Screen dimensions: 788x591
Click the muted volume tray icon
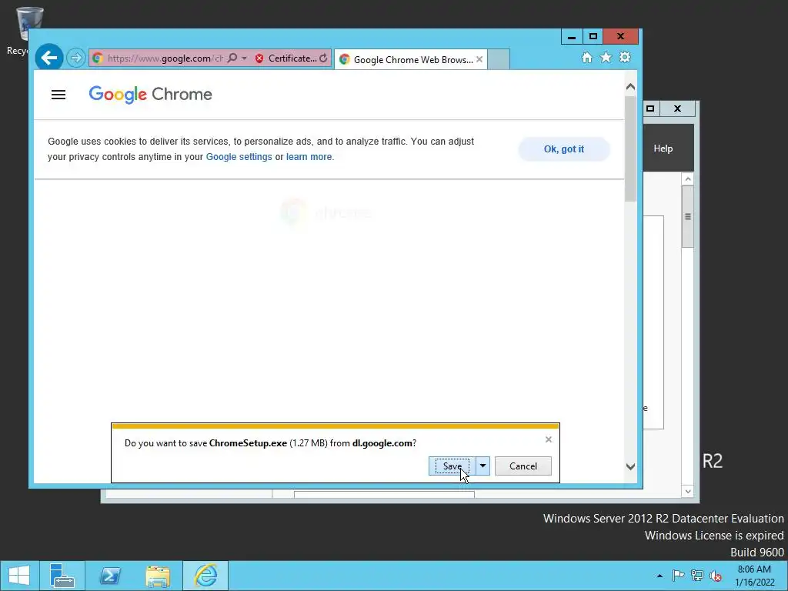click(x=716, y=576)
